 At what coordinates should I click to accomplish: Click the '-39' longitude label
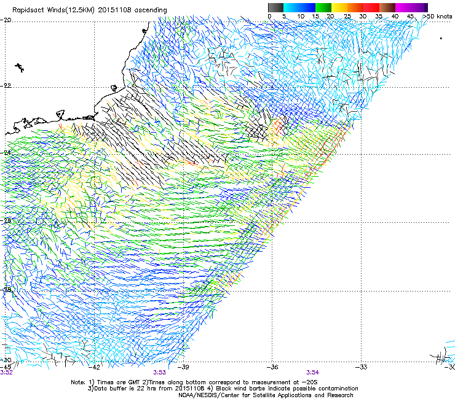(x=183, y=367)
